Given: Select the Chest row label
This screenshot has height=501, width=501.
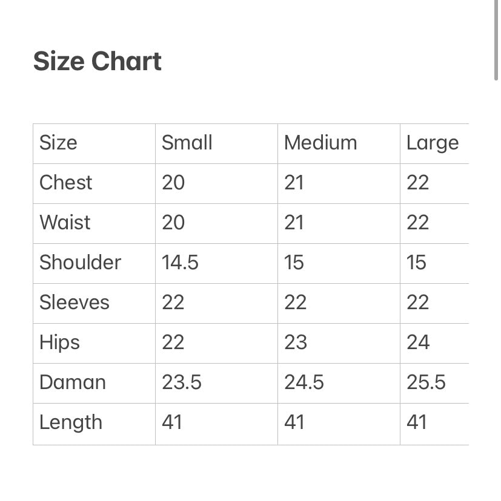Looking at the screenshot, I should 65,183.
